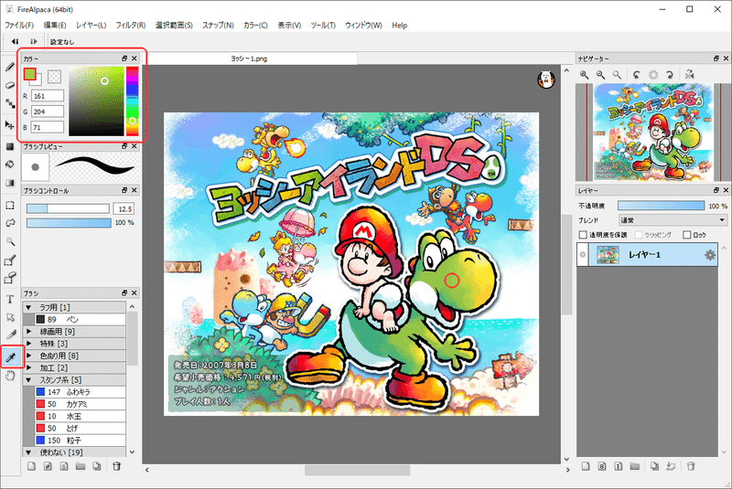Select the Fill rectangle tool
Screen dimensions: 732x489
[10, 147]
